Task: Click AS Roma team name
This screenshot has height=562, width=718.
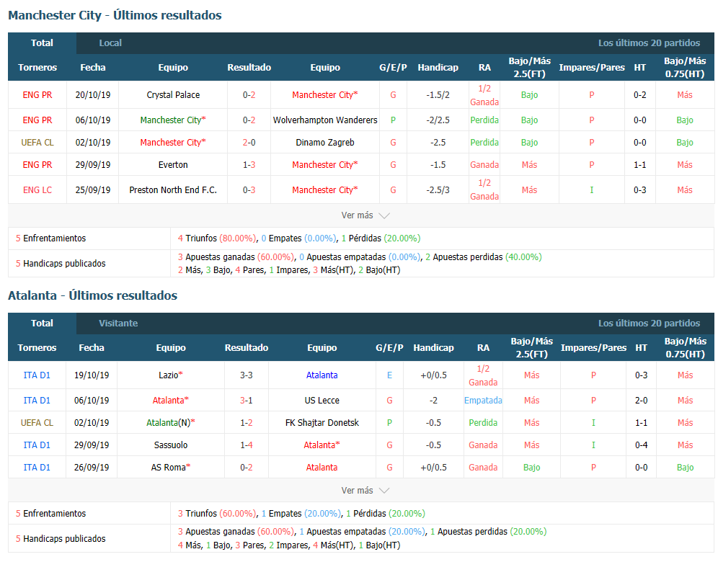Action: point(171,468)
